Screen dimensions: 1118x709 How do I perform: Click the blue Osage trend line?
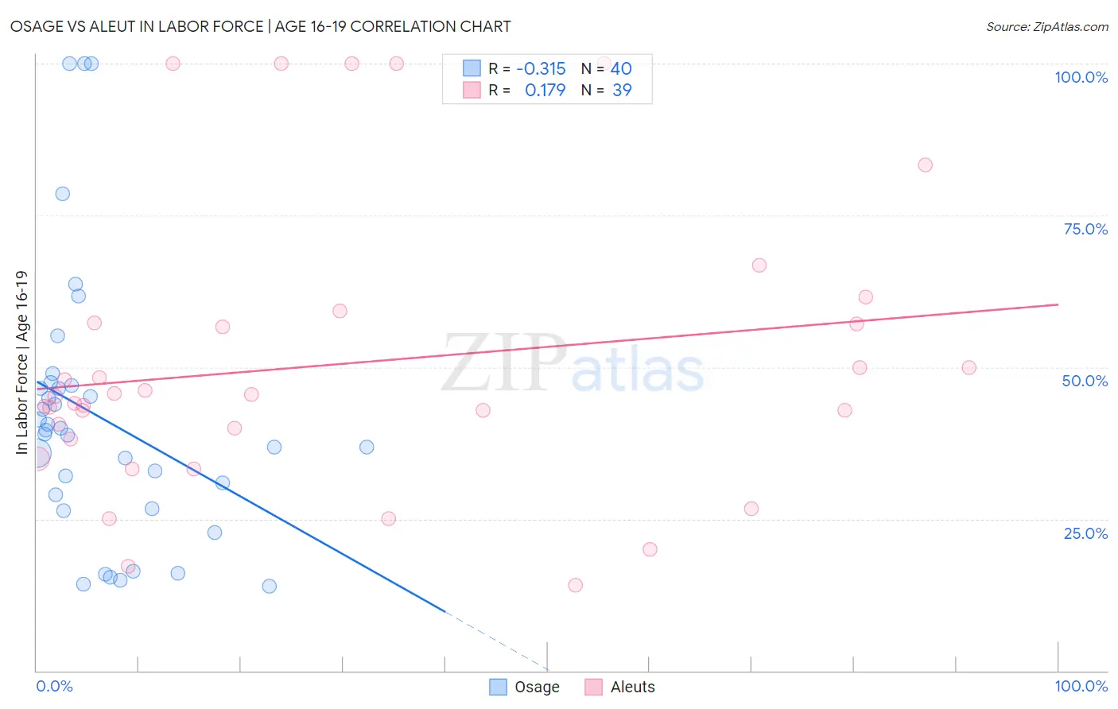click(240, 497)
